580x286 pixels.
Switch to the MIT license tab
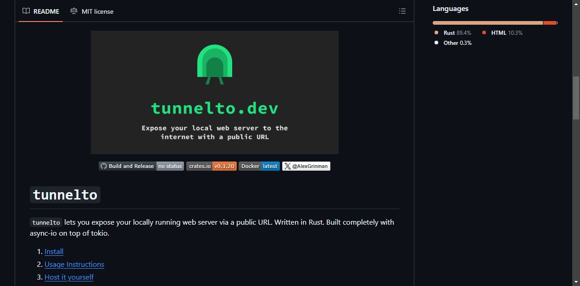(92, 11)
